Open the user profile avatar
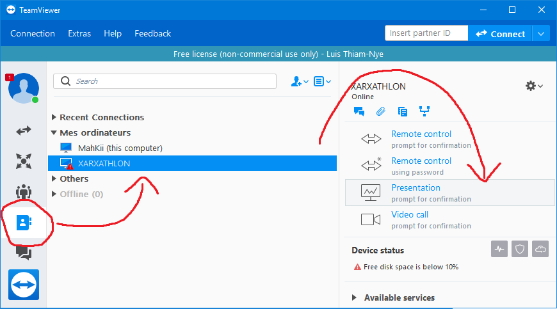Viewport: 557px width, 309px height. pos(24,88)
